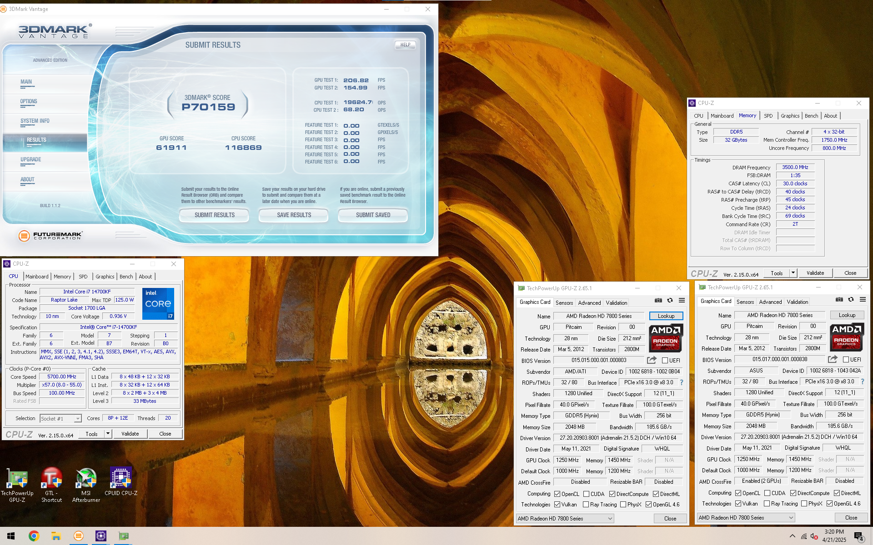Click Validate button in CPU-Z Memory window
Screen dimensions: 873x545
(815, 273)
